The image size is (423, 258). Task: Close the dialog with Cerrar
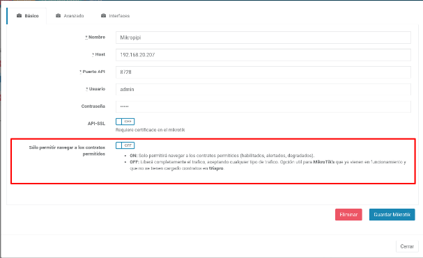tap(407, 246)
